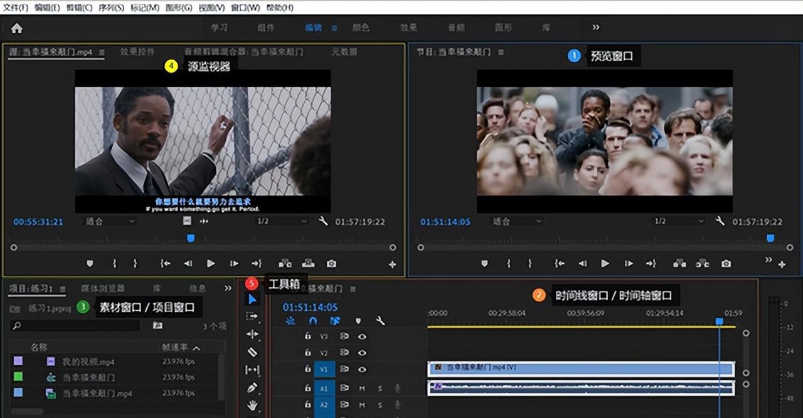Play video in Source Monitor
The width and height of the screenshot is (803, 418).
pos(211,264)
